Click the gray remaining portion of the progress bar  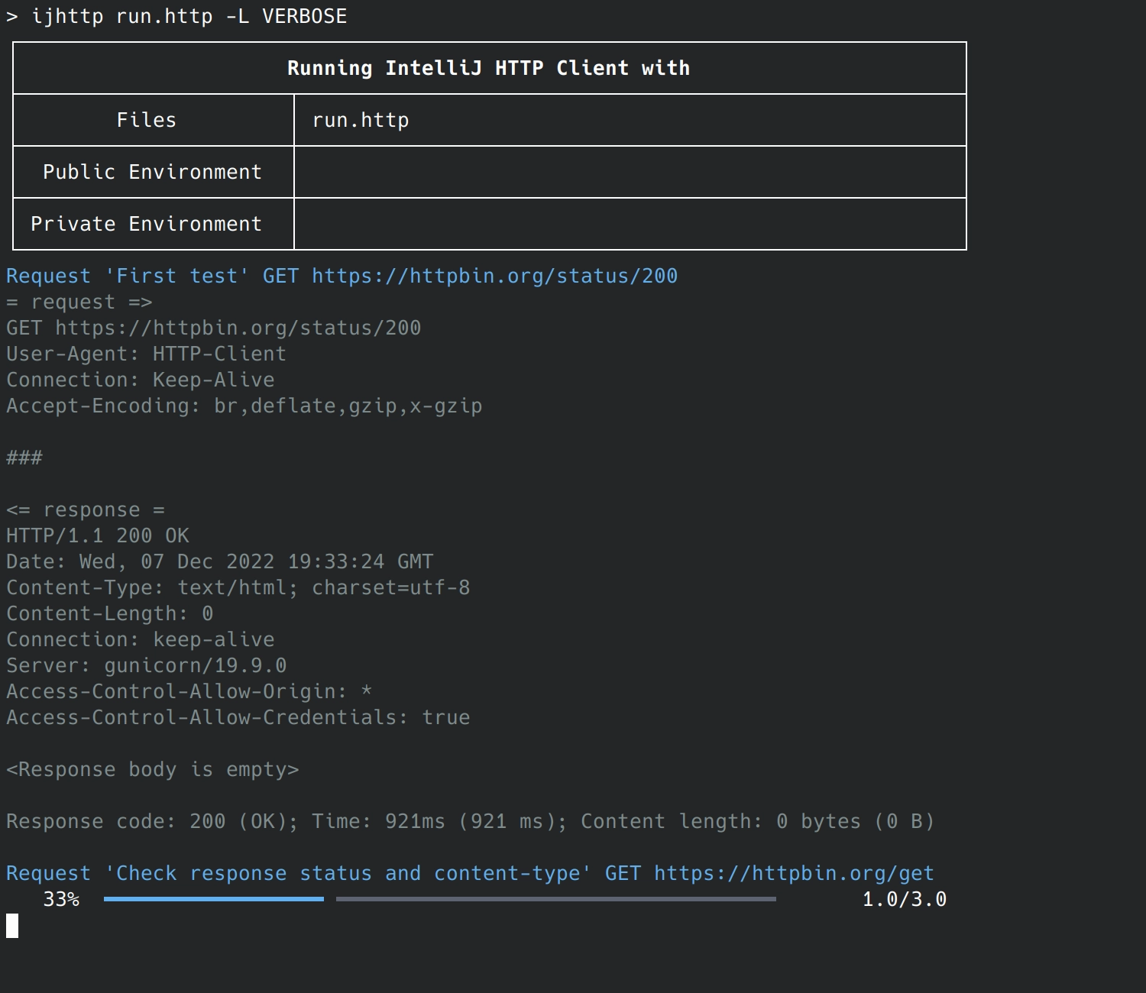click(x=556, y=899)
